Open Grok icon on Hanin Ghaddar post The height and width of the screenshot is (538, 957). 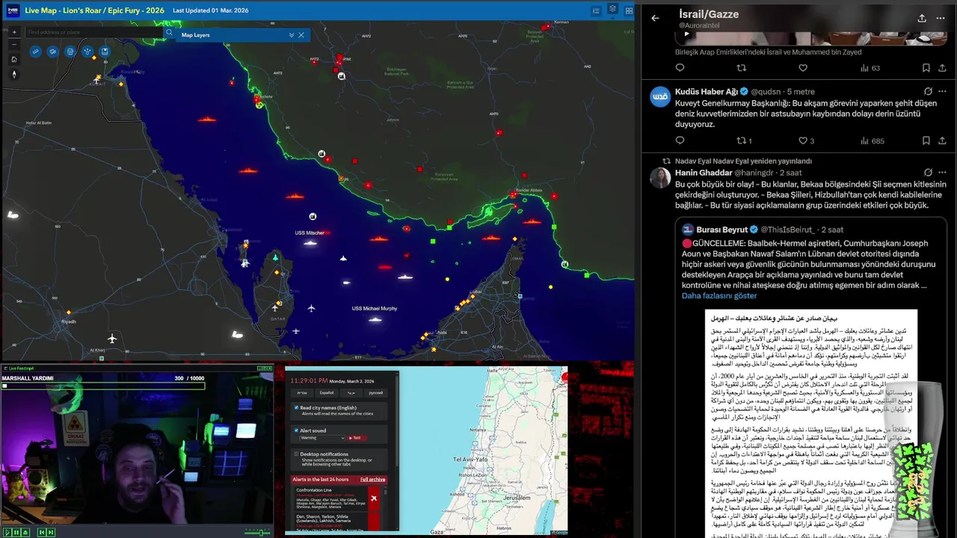pos(928,173)
